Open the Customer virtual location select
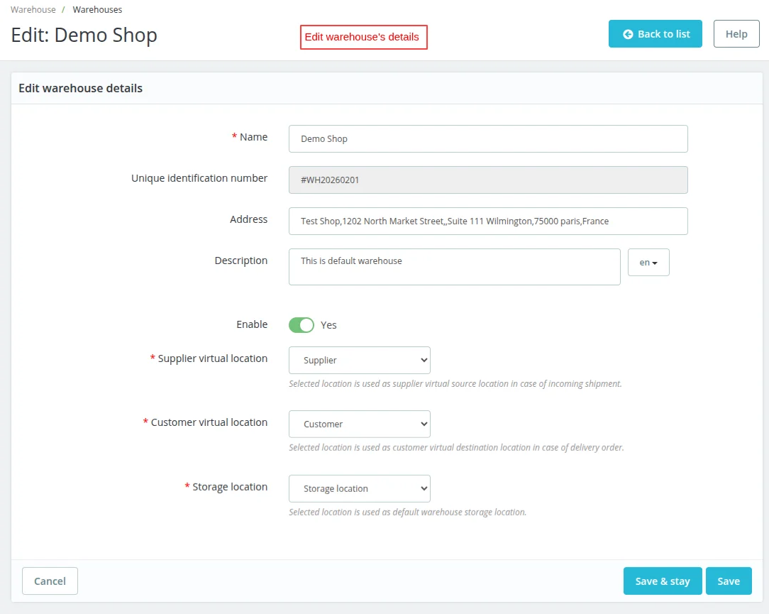 click(360, 424)
